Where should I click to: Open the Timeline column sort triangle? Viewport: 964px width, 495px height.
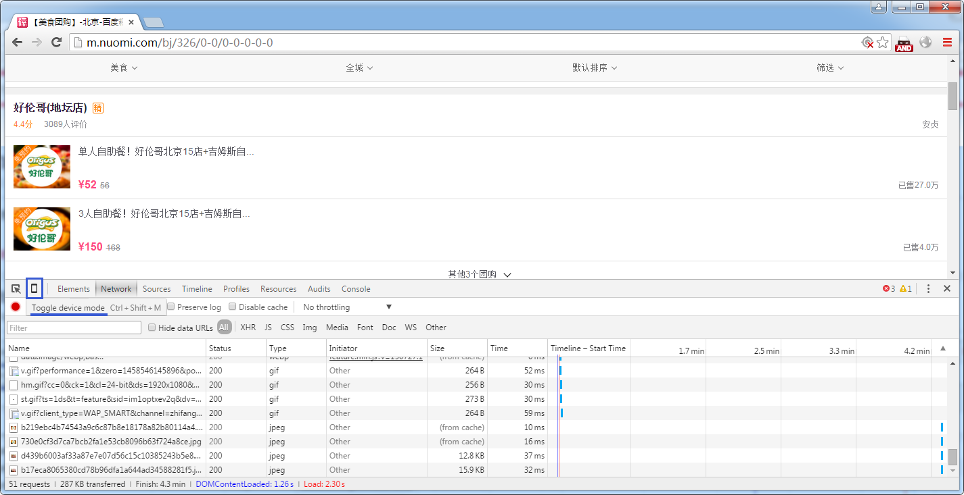point(943,348)
